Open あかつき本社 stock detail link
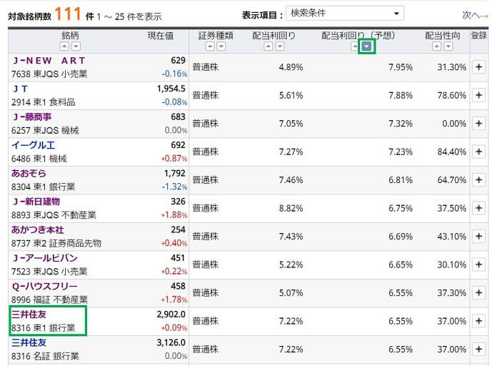 click(38, 229)
